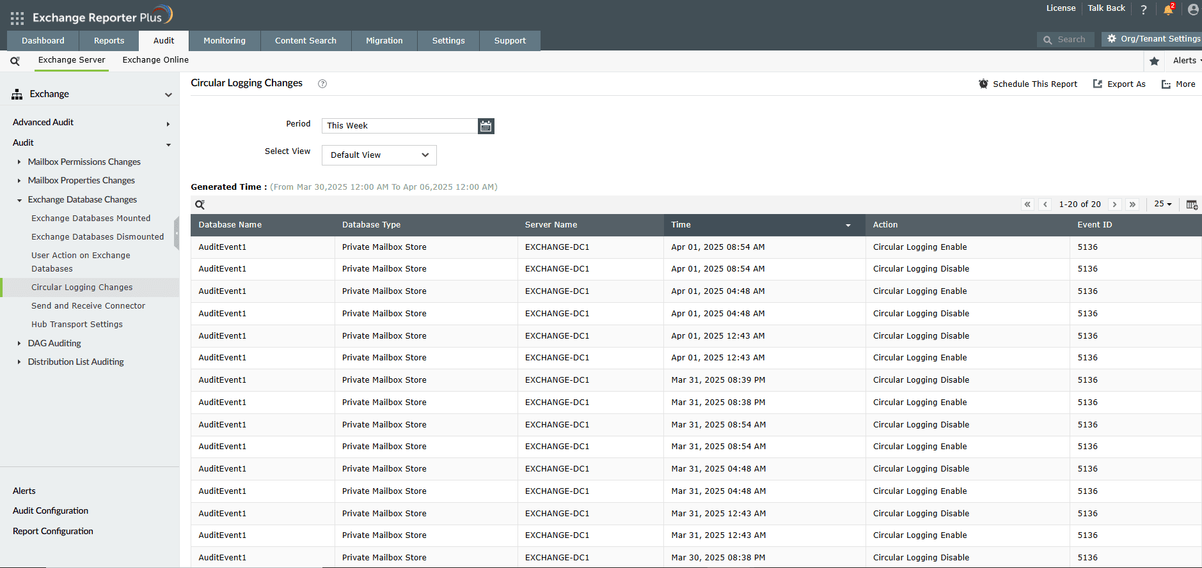Select the Exchange Online sub-tab
This screenshot has width=1202, height=568.
pos(155,60)
